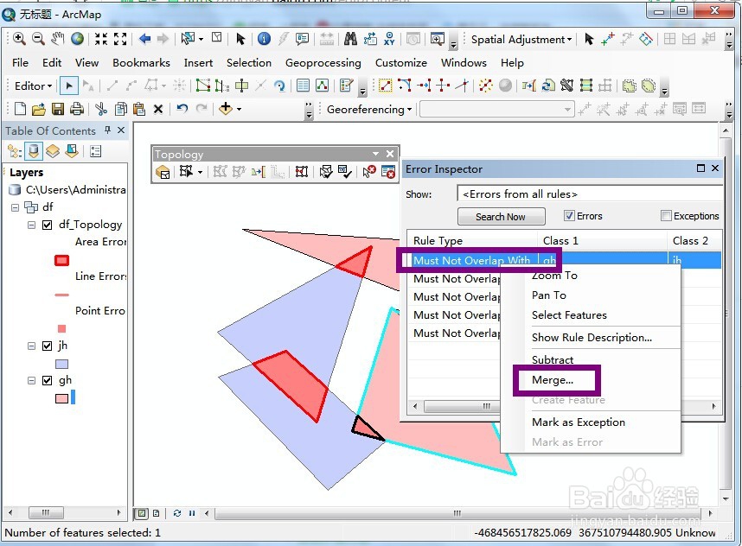Open the Editor dropdown menu

[x=33, y=86]
